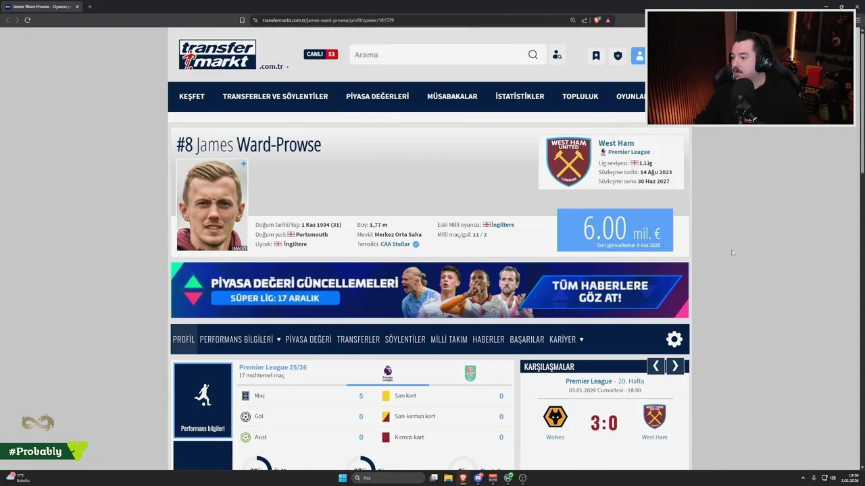Viewport: 865px width, 486px height.
Task: Open Piyasa Değerleri main menu
Action: tap(377, 97)
